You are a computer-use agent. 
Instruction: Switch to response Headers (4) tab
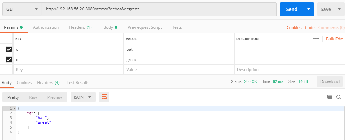(x=48, y=83)
